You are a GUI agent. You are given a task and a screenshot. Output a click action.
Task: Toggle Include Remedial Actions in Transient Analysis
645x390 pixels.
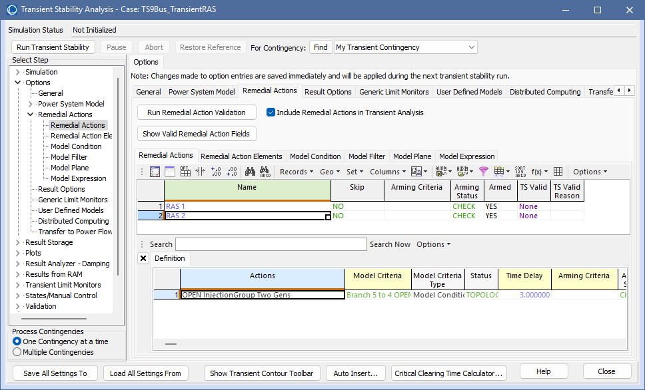(x=271, y=112)
